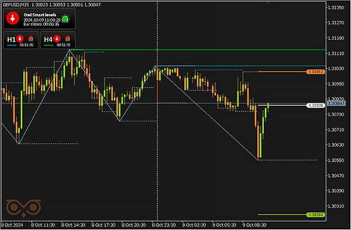Click the 9 Oct 05:30 time label

pos(224,225)
